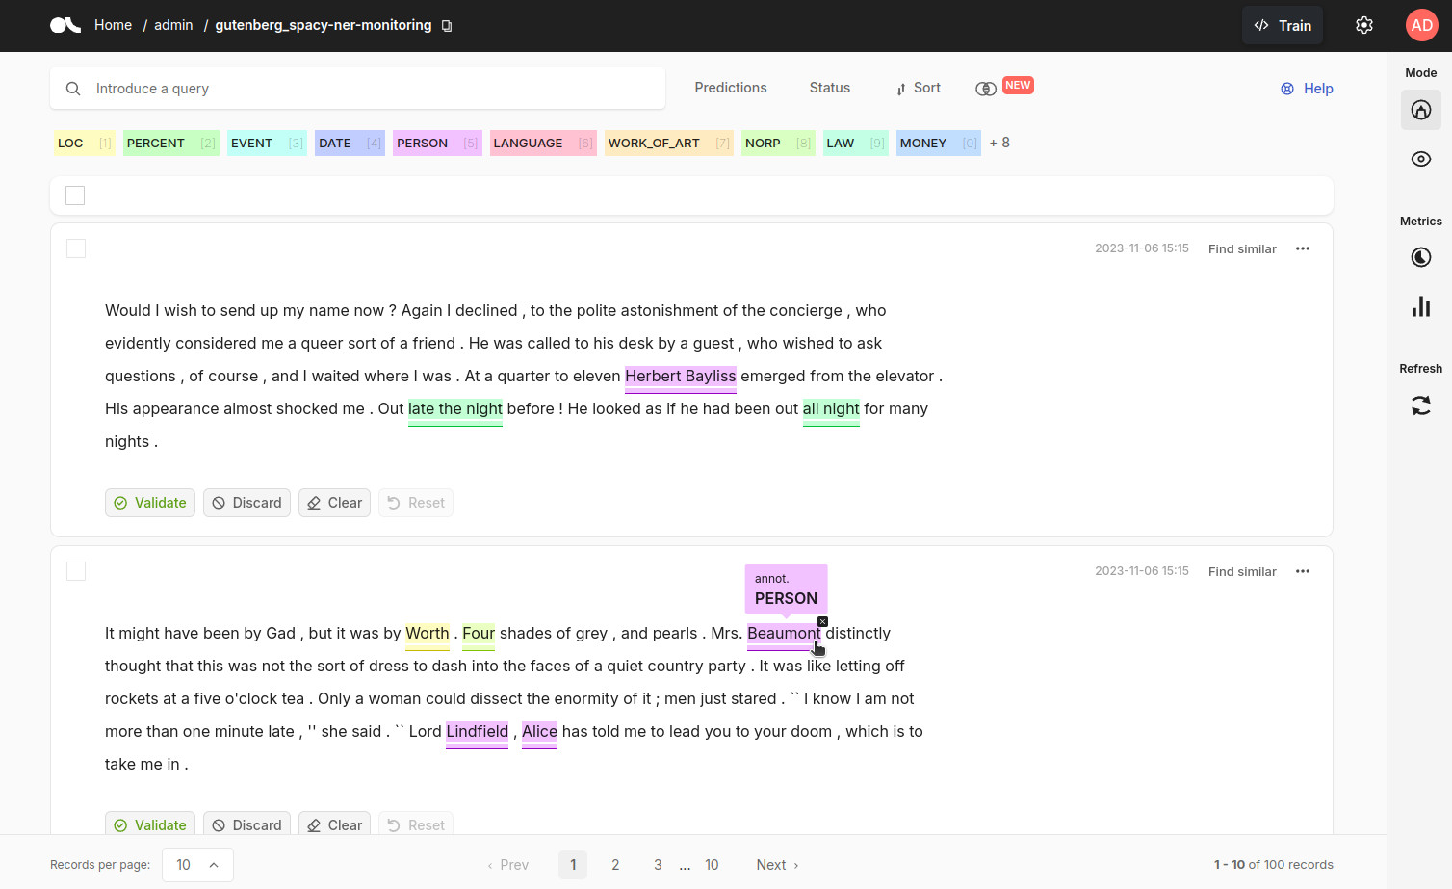Select the WORK_OF_ART label

[669, 143]
